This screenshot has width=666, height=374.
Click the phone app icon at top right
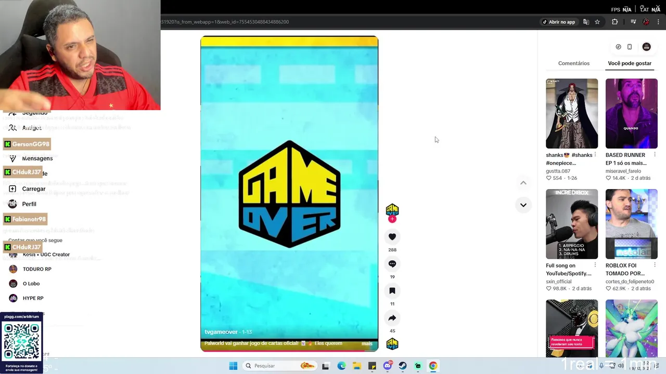[x=630, y=47]
